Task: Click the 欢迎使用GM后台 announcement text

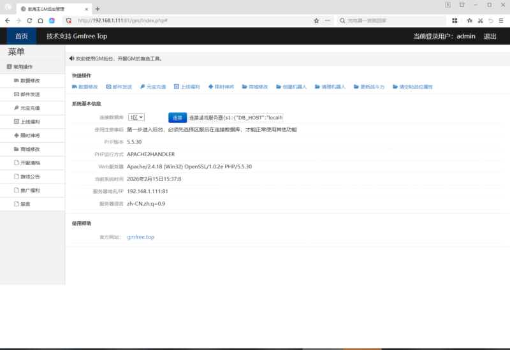Action: 119,59
